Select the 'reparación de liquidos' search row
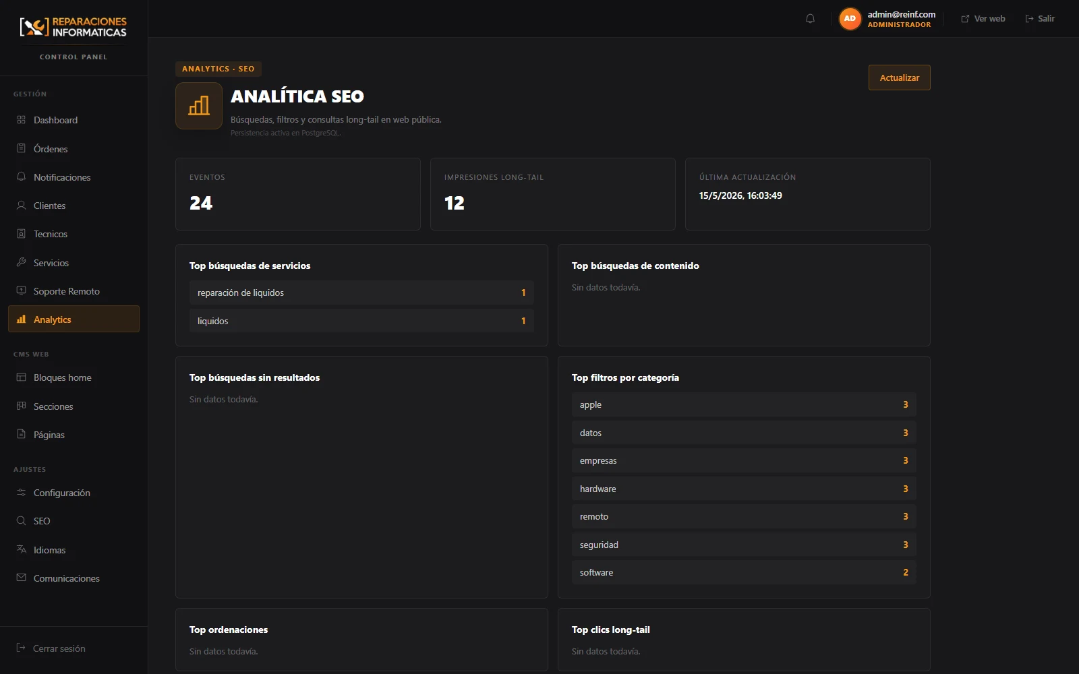1079x674 pixels. point(361,293)
